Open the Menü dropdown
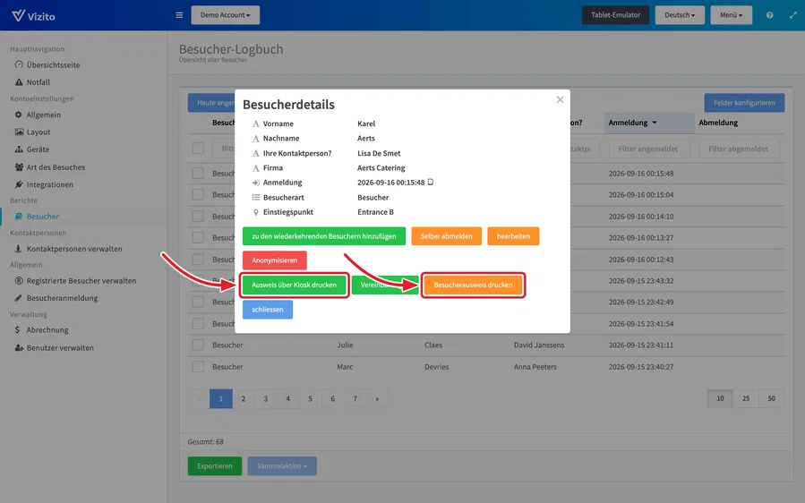 731,15
